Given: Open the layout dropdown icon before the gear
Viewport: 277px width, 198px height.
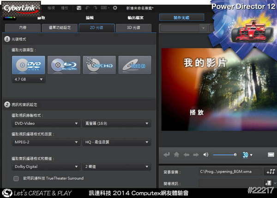Looking at the screenshot, I should [x=105, y=8].
